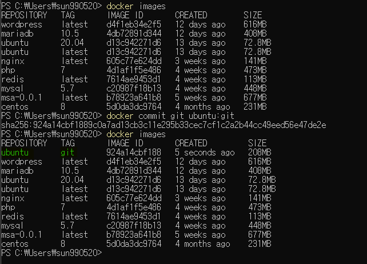Click the "20.04" tag in the pre-commit listing
The image size is (367, 264).
coord(72,43)
